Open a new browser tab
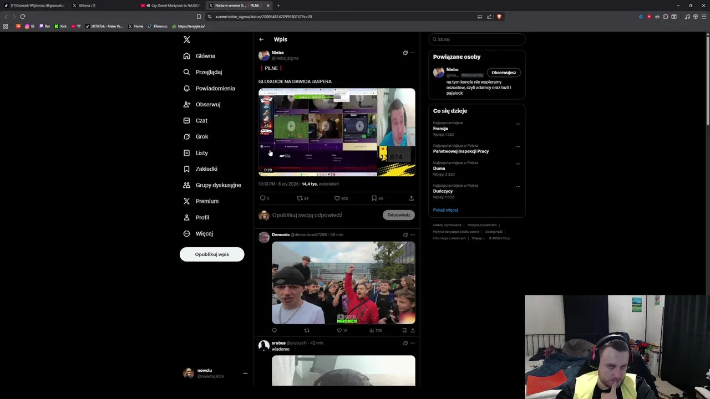 click(x=278, y=6)
